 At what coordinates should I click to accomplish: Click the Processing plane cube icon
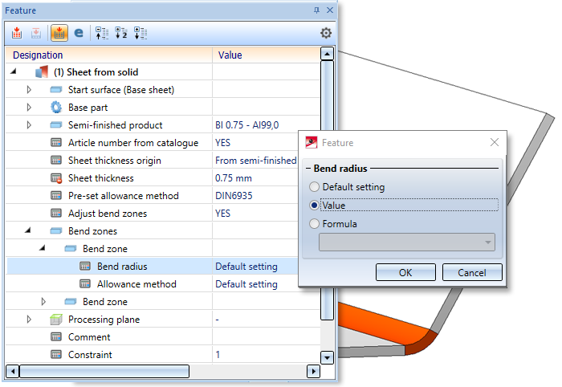coord(56,320)
